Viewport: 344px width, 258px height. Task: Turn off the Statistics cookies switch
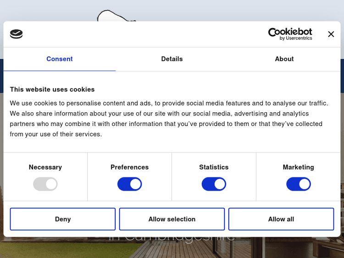[x=214, y=184]
